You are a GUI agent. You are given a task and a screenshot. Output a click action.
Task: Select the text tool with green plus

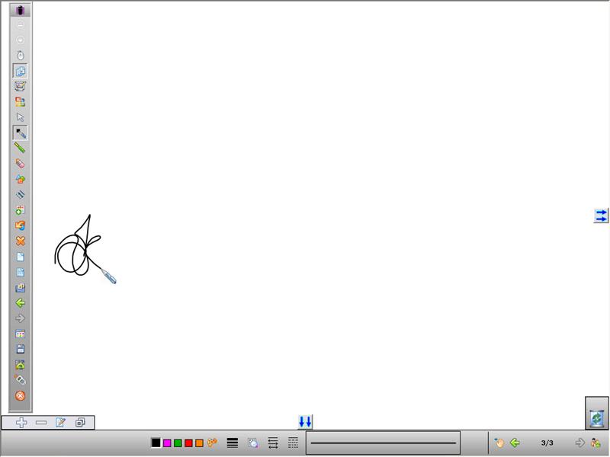click(21, 210)
